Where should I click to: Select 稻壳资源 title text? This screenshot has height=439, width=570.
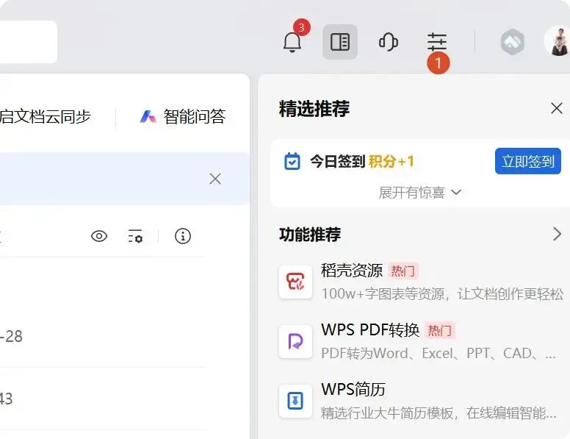pyautogui.click(x=352, y=271)
